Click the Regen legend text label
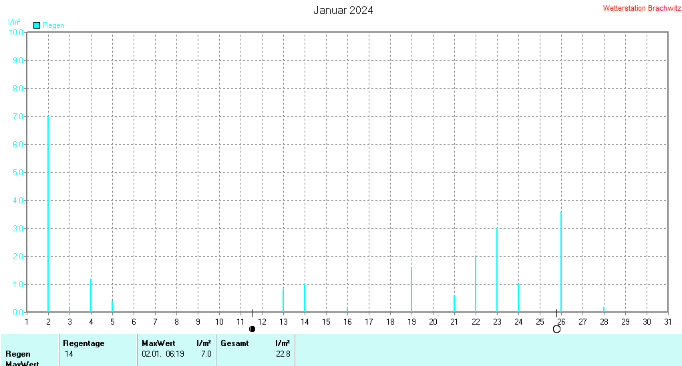The height and width of the screenshot is (366, 682). 53,25
